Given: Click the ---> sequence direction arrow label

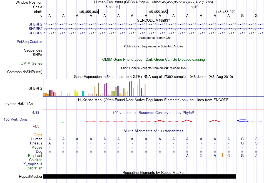Looking at the screenshot, I should click(39, 16).
